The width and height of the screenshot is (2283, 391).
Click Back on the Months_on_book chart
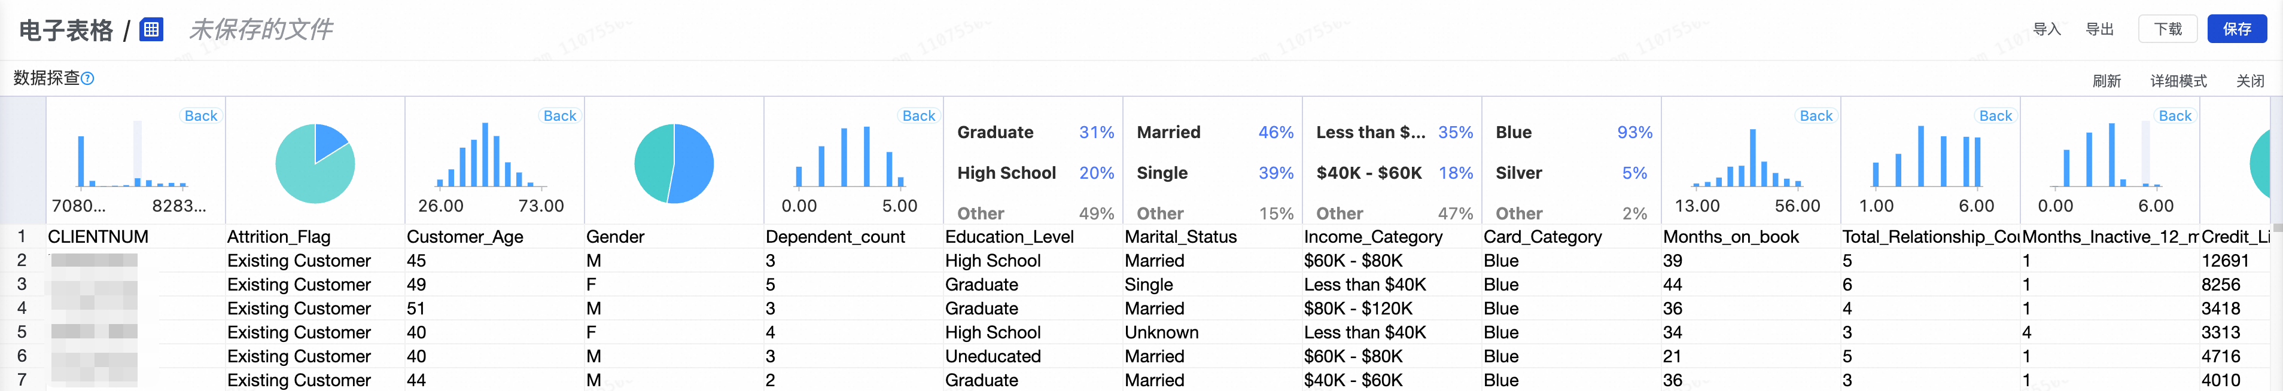1815,116
